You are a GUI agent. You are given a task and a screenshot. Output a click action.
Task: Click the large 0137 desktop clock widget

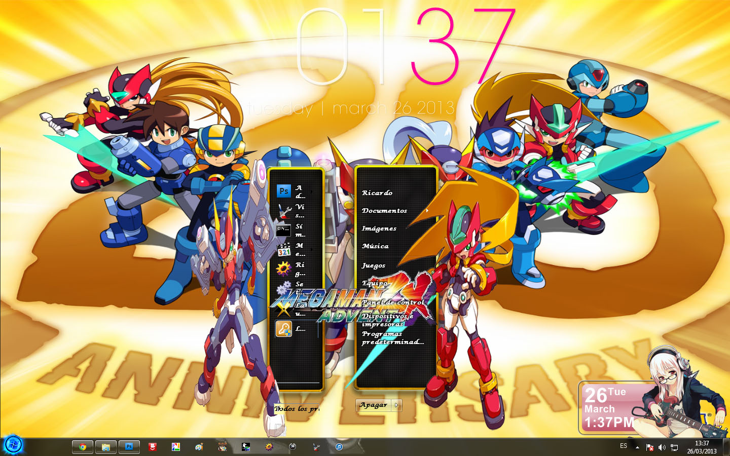coord(406,46)
